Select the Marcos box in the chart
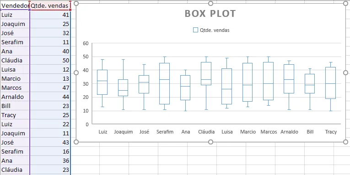The image size is (350, 175). tap(268, 81)
